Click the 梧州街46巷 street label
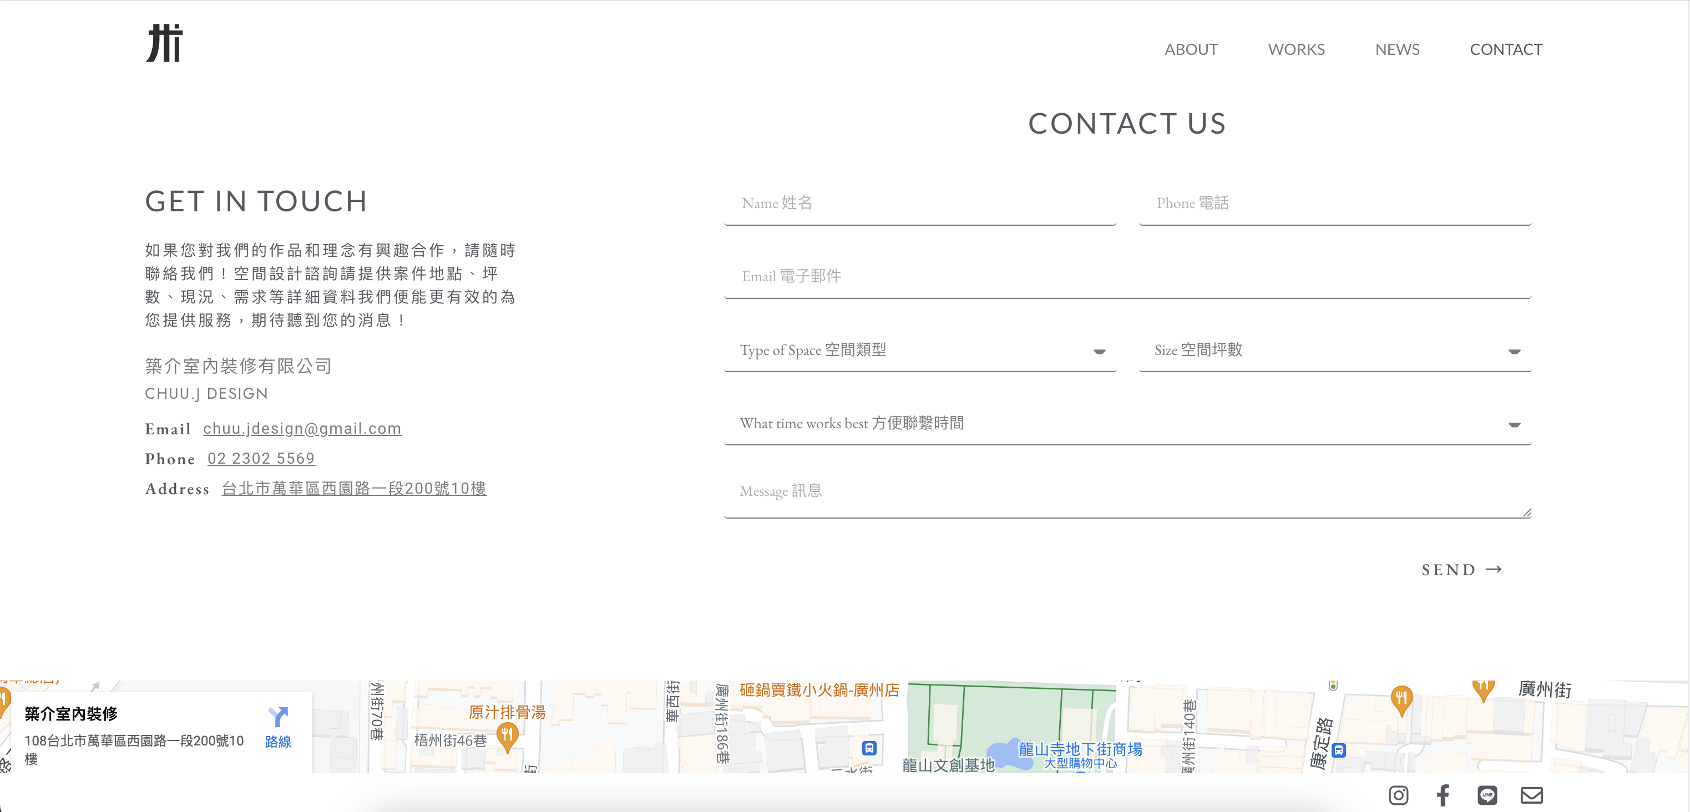Image resolution: width=1690 pixels, height=812 pixels. coord(450,740)
